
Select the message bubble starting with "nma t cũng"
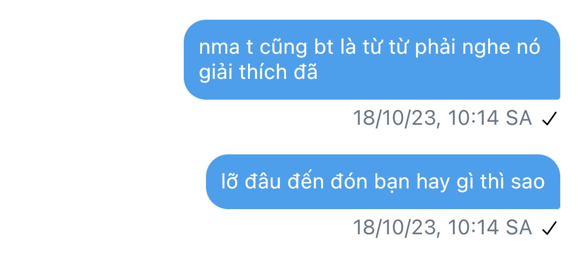[372, 60]
